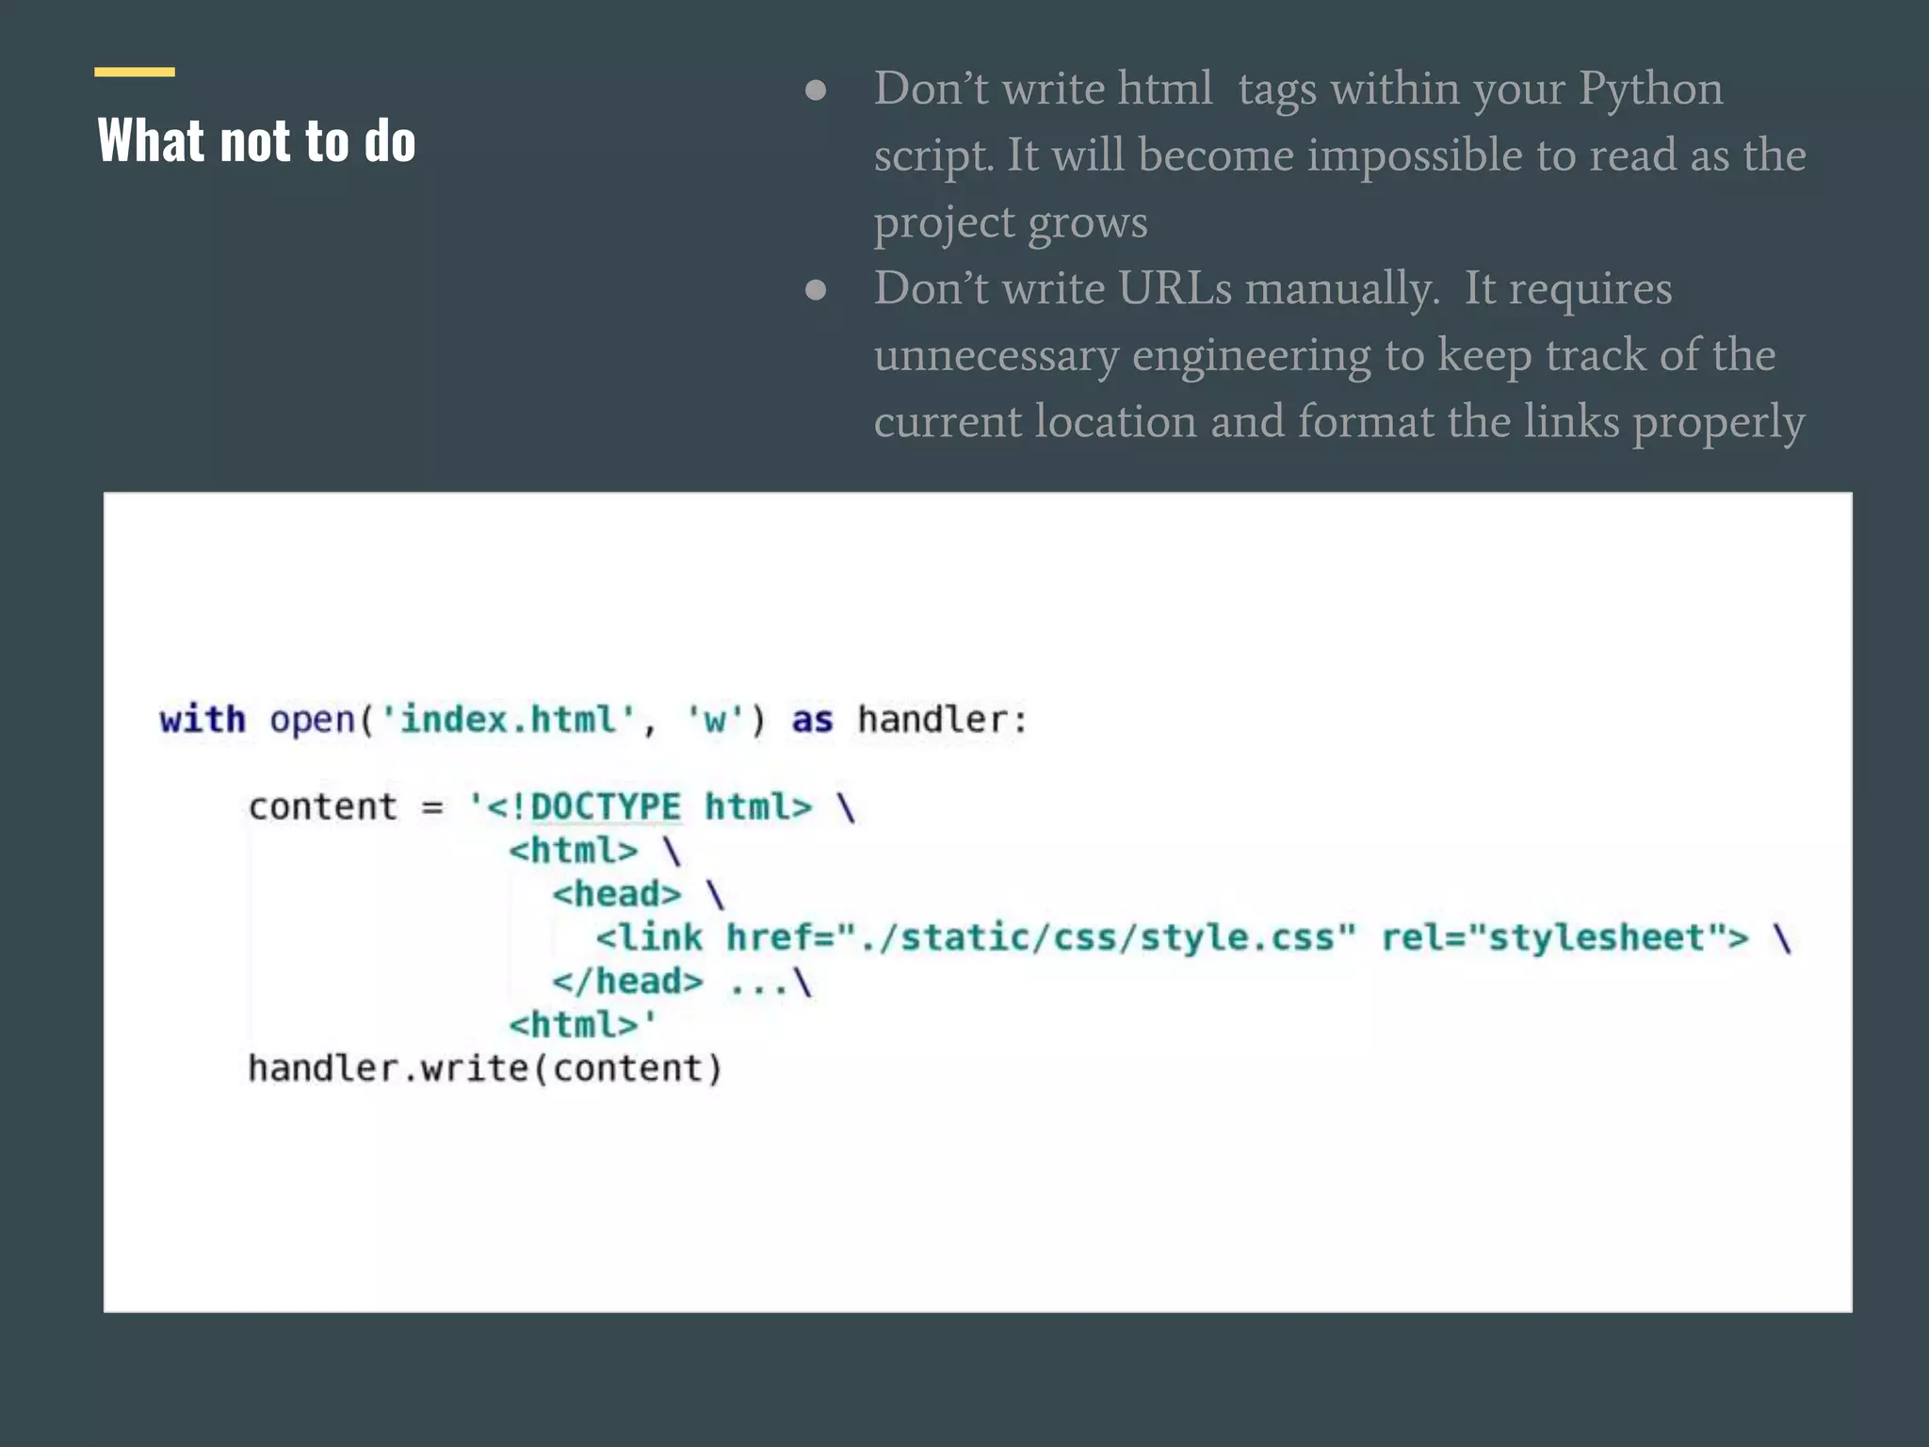Screen dimensions: 1929x1447
Task: Click the '<head> \' code line
Action: pos(639,894)
